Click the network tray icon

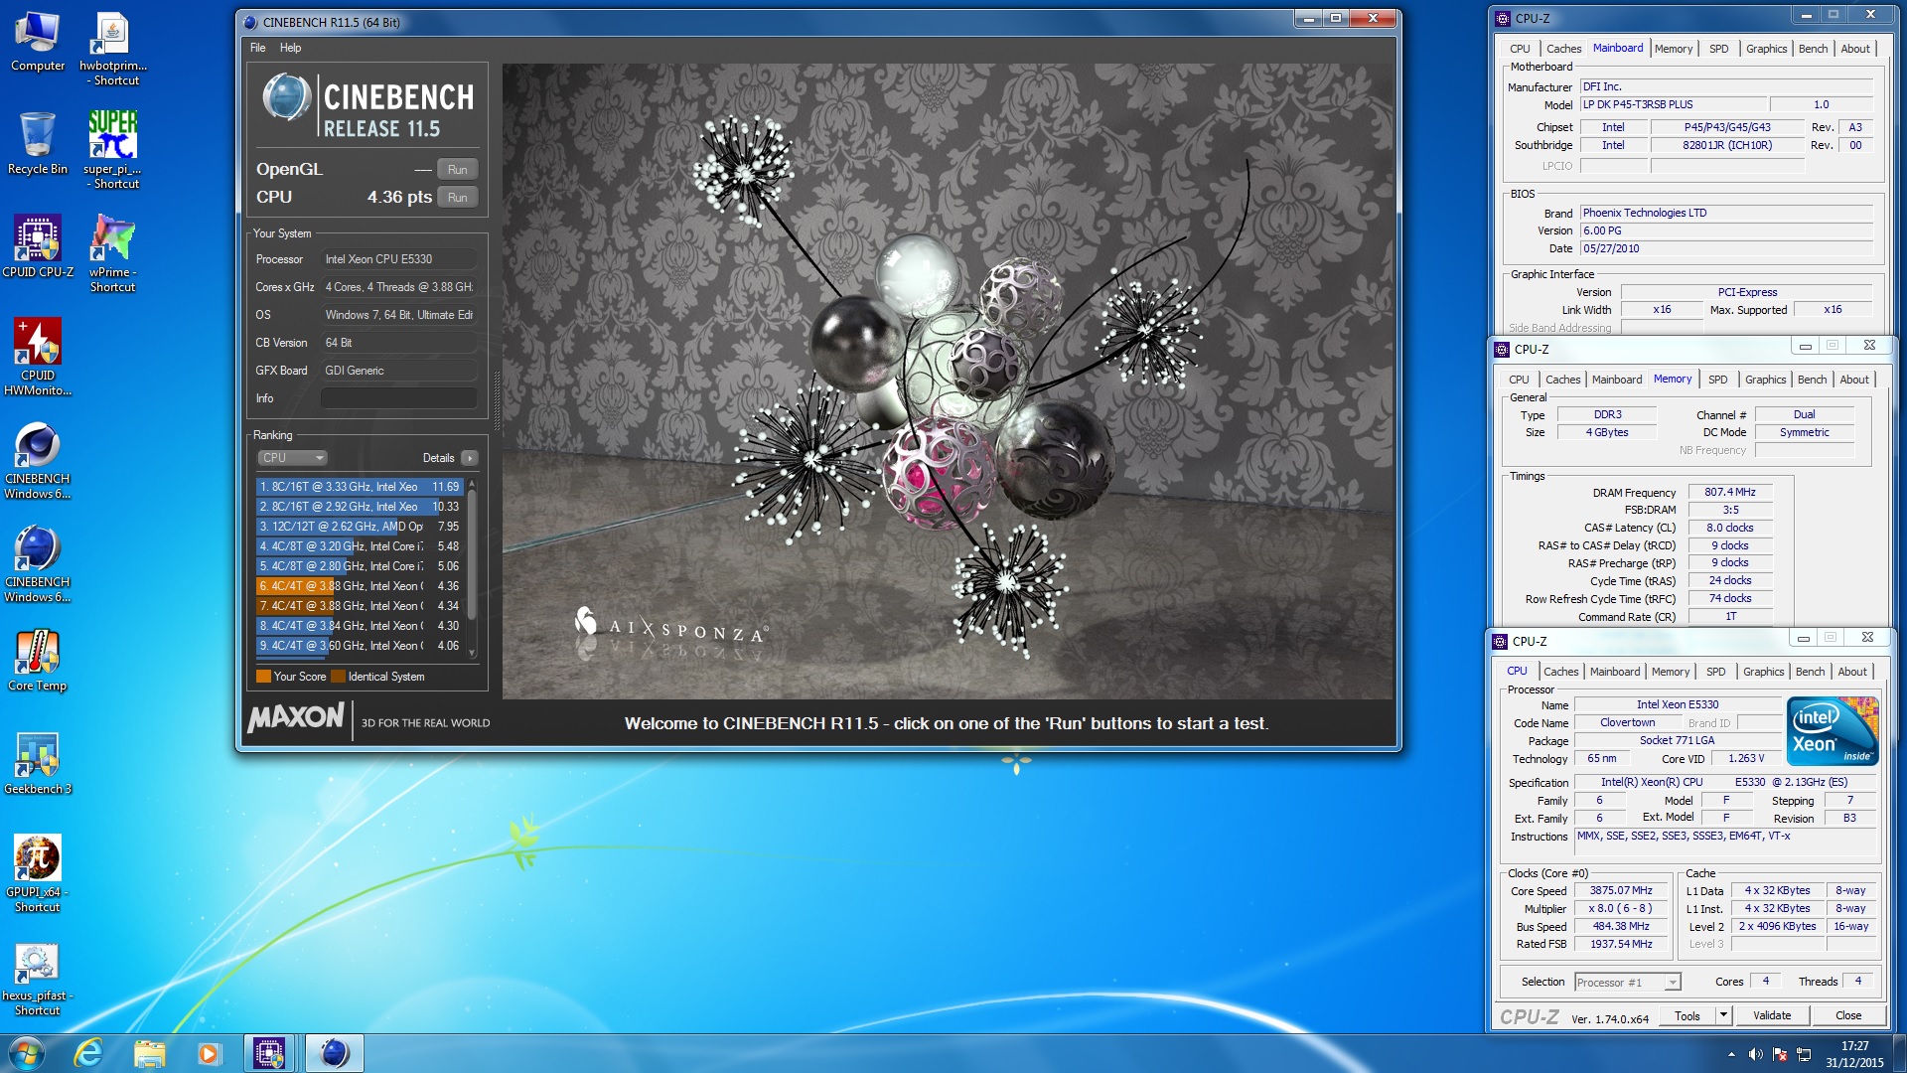pyautogui.click(x=1804, y=1054)
